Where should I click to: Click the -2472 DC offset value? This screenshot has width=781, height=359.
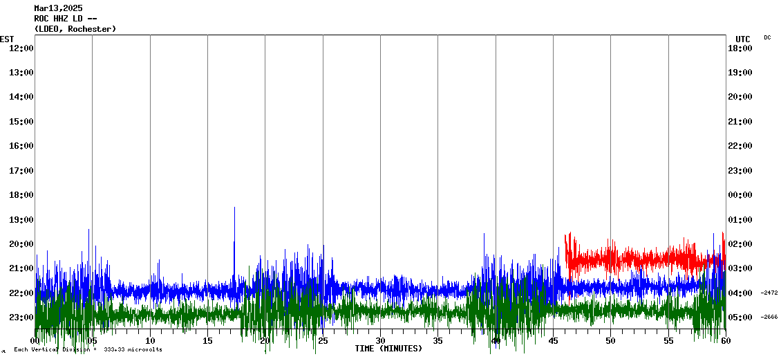(769, 293)
